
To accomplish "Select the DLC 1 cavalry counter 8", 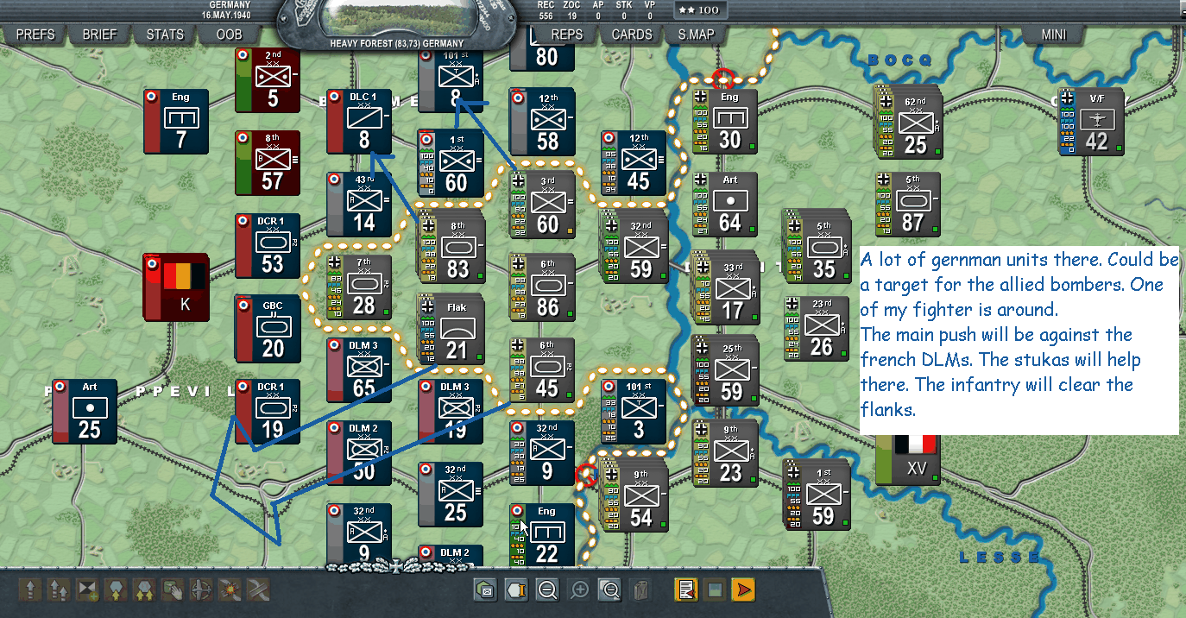I will (x=359, y=122).
